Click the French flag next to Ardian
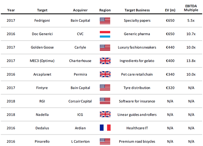The height and width of the screenshot is (146, 203). 105,128
